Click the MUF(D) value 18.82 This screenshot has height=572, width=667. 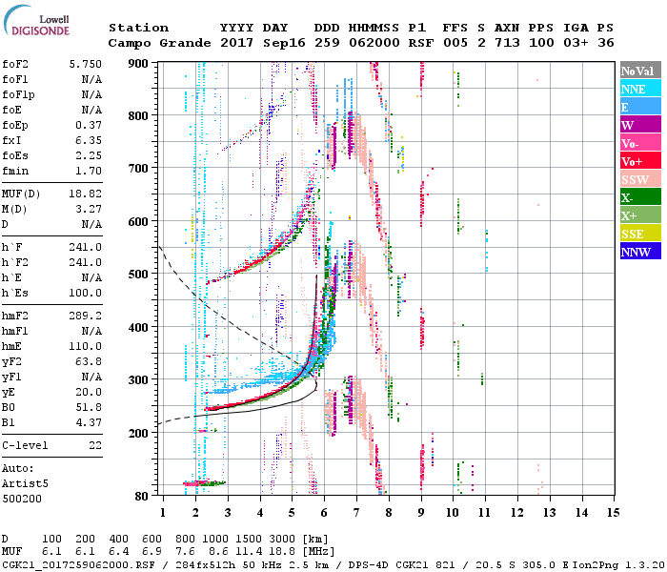click(x=86, y=194)
